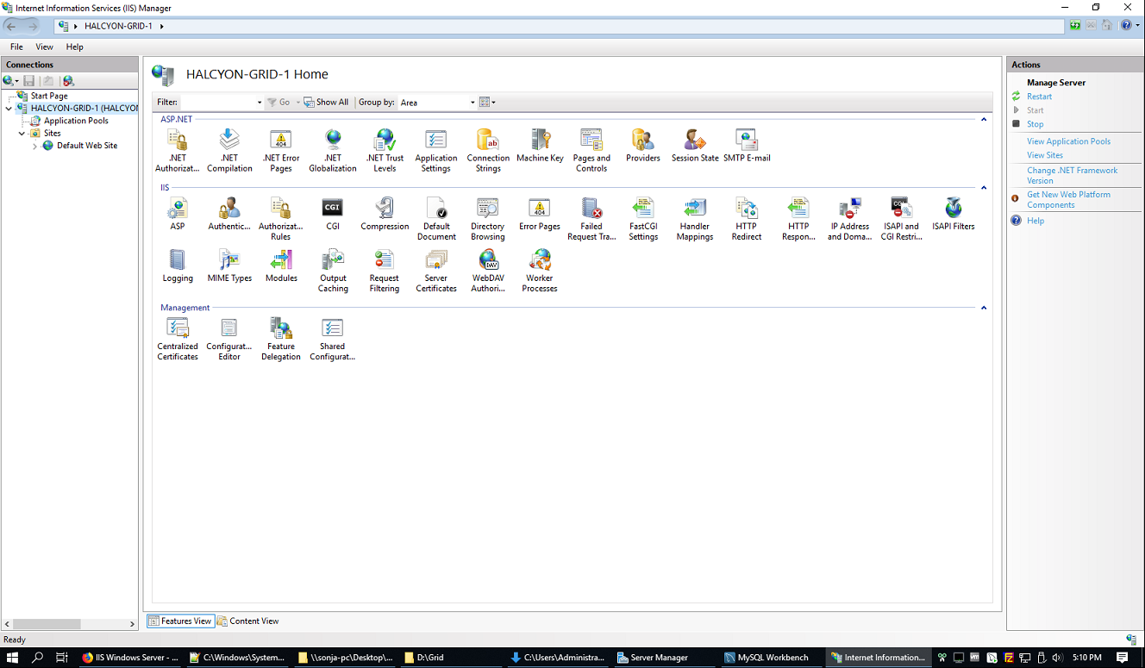Switch to Features View tab
This screenshot has width=1145, height=668.
pos(180,621)
